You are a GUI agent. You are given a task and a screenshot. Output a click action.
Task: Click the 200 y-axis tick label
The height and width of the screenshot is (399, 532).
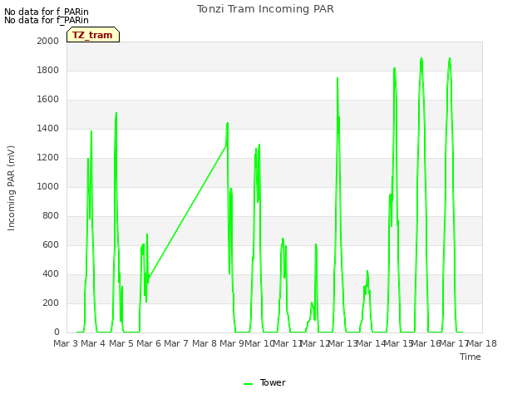(51, 303)
